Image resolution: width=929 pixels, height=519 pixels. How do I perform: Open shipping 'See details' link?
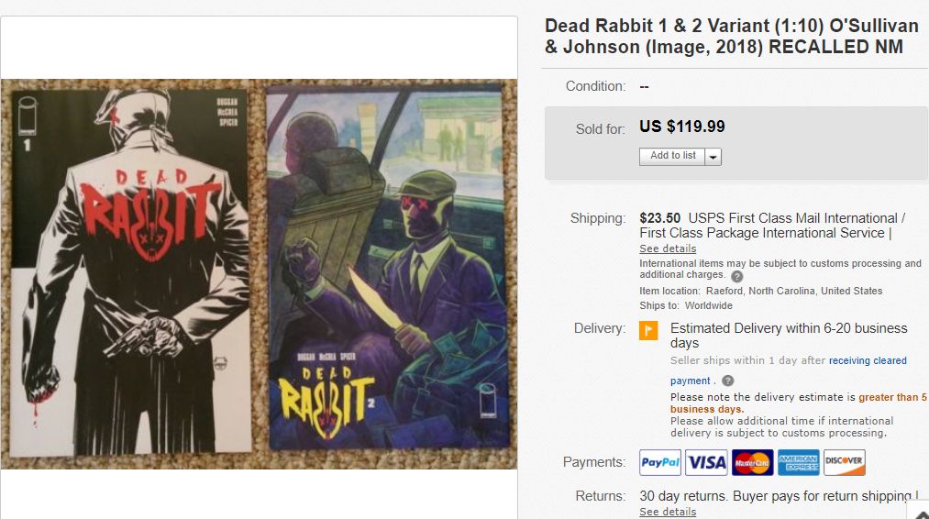click(x=668, y=248)
